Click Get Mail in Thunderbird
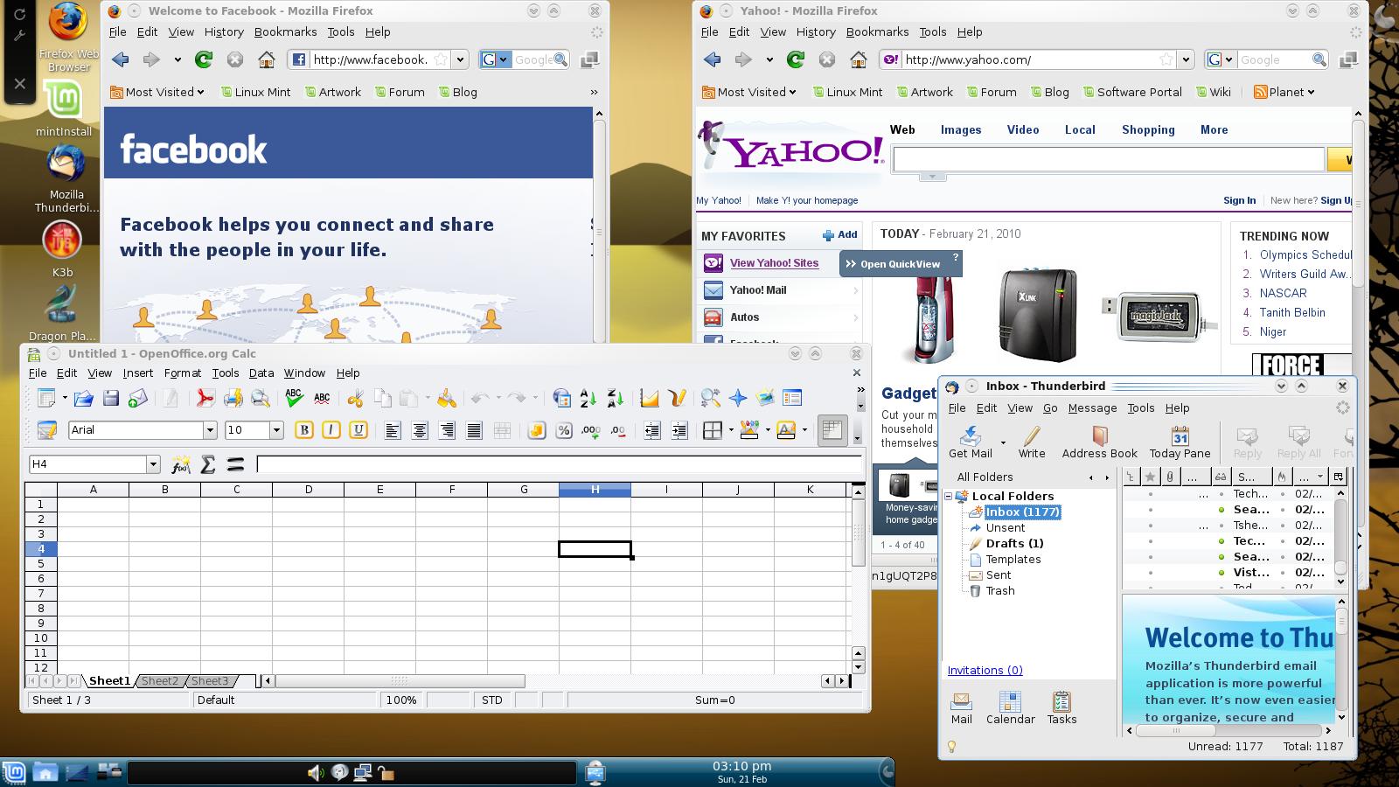 click(x=970, y=442)
